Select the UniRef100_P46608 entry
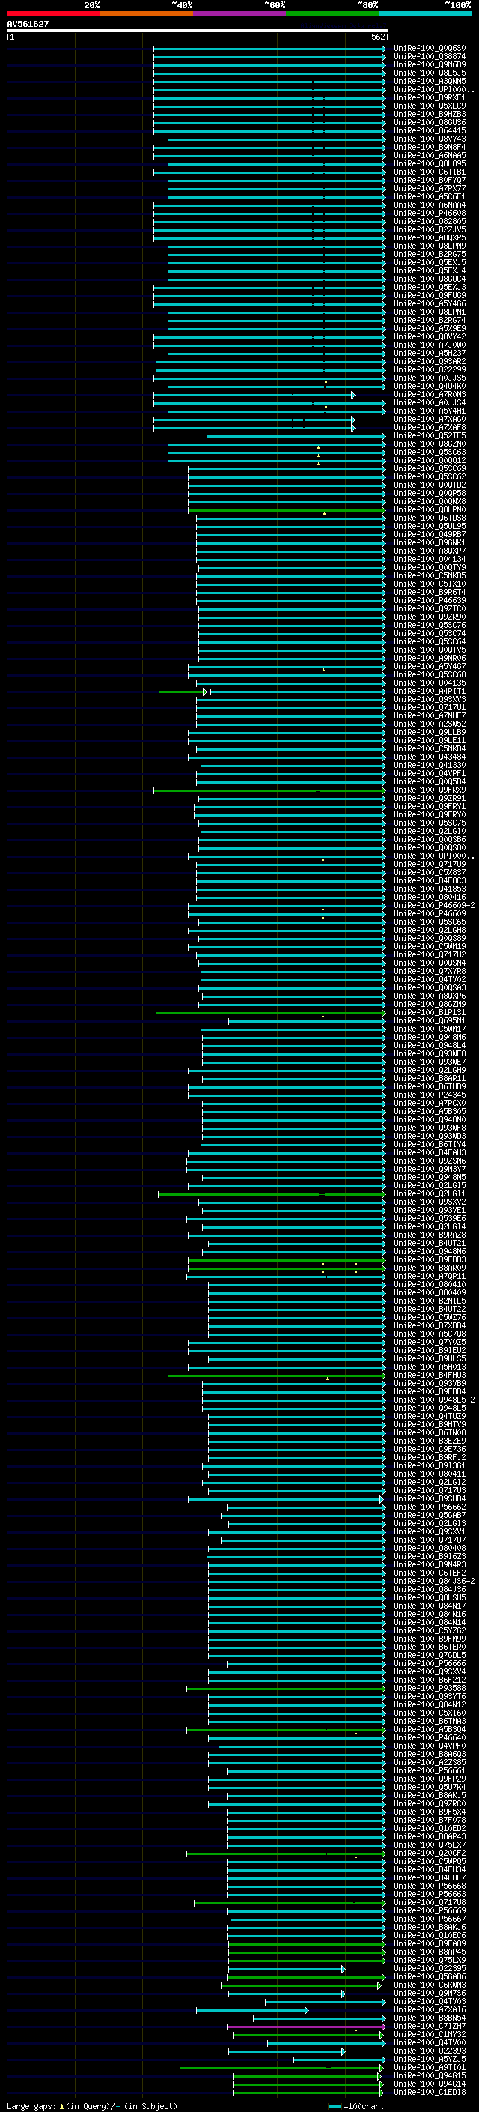This screenshot has height=2112, width=479. [429, 214]
